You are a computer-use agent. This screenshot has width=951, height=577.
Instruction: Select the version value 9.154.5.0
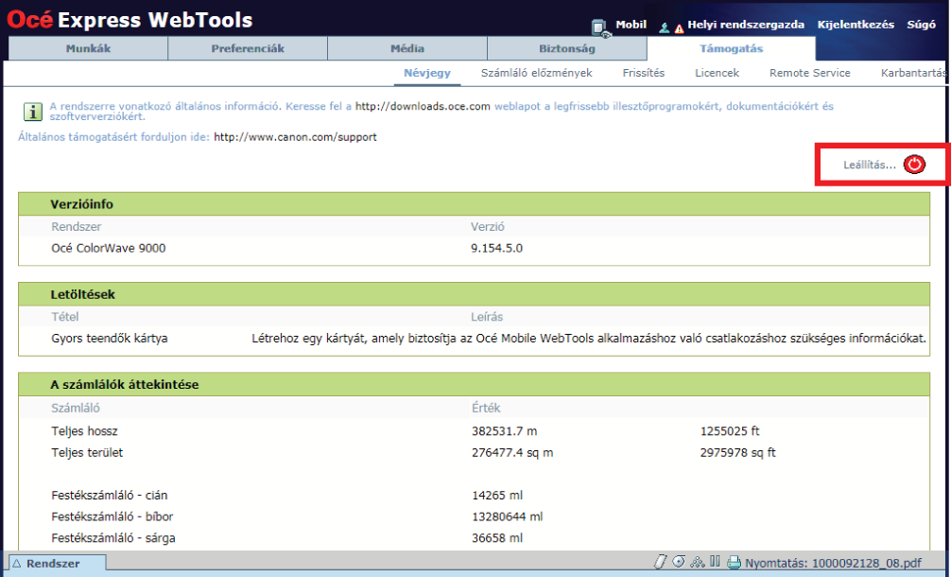coord(496,248)
